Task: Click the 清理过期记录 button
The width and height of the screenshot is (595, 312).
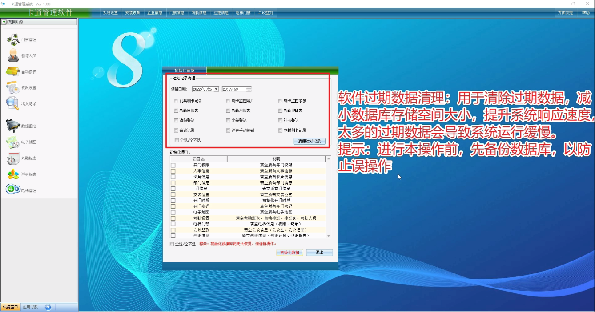Action: pos(310,141)
